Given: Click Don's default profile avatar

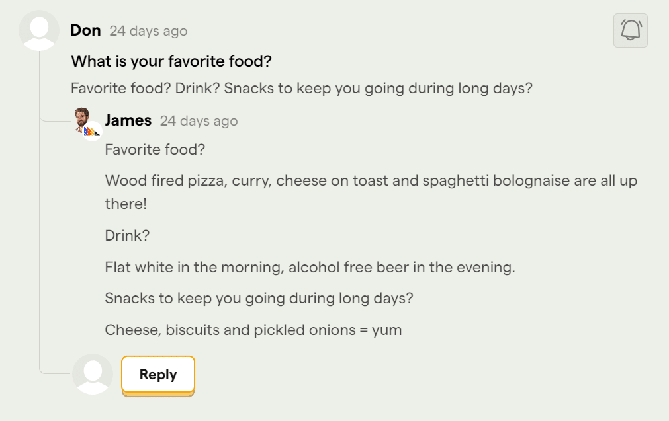Looking at the screenshot, I should [39, 31].
